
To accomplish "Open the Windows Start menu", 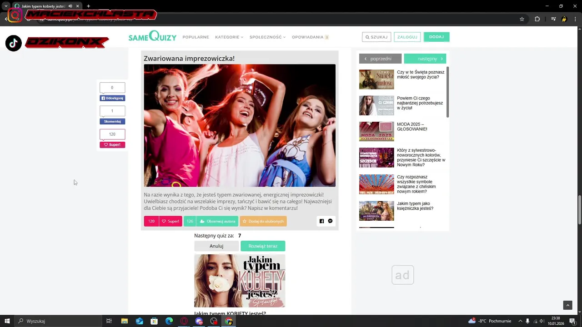I will point(7,321).
